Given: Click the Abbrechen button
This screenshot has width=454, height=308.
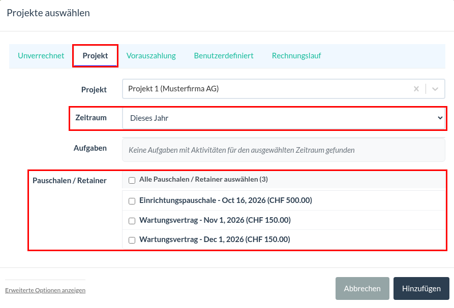Looking at the screenshot, I should 362,288.
